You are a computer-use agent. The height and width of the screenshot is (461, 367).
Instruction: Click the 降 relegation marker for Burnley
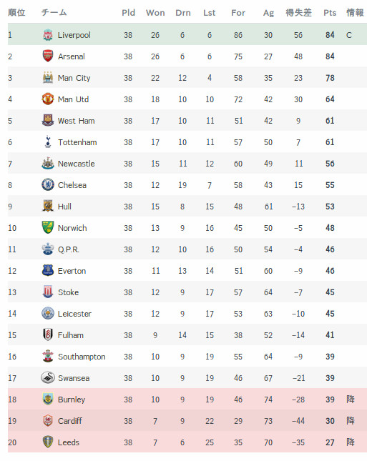[351, 400]
